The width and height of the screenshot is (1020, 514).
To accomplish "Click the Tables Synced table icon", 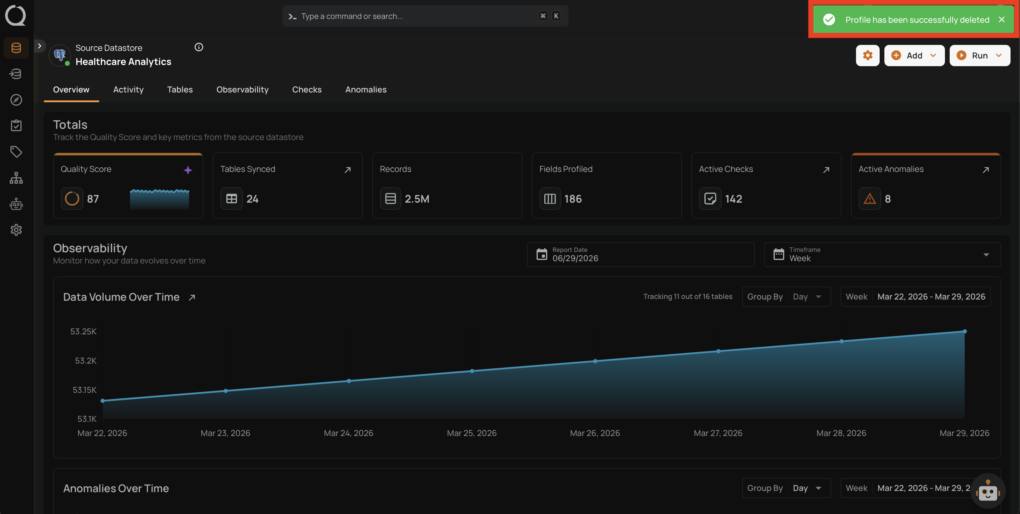I will [232, 199].
